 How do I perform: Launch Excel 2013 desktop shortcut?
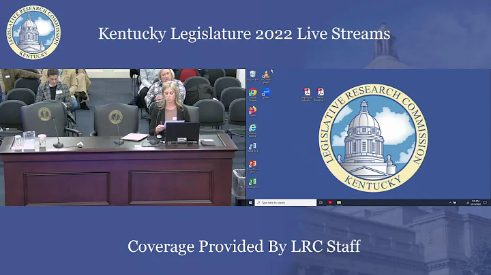pyautogui.click(x=253, y=183)
